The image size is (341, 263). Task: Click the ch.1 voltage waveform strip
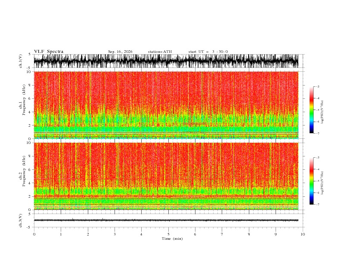(166, 61)
